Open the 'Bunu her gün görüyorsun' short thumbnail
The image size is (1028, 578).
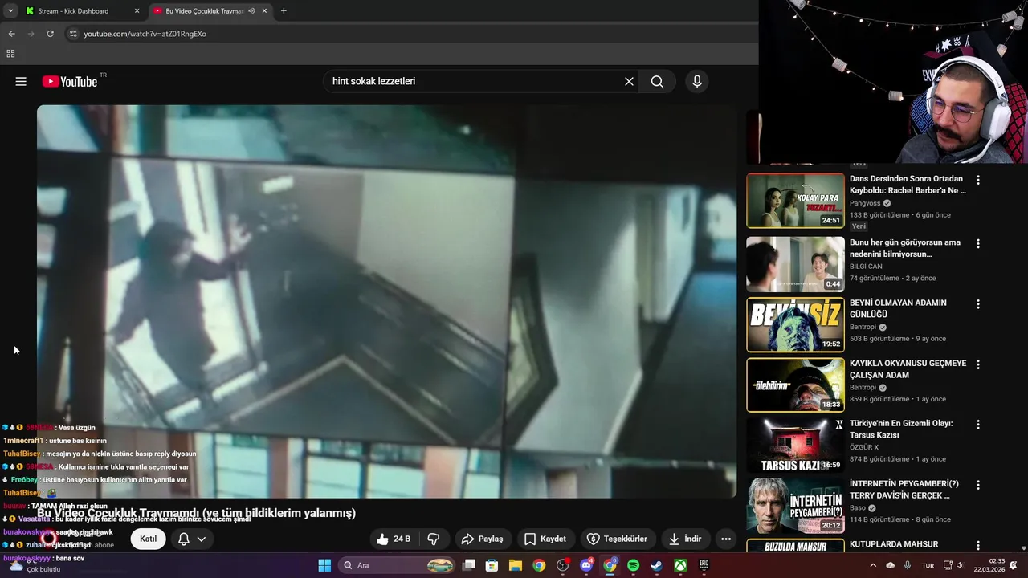click(795, 264)
